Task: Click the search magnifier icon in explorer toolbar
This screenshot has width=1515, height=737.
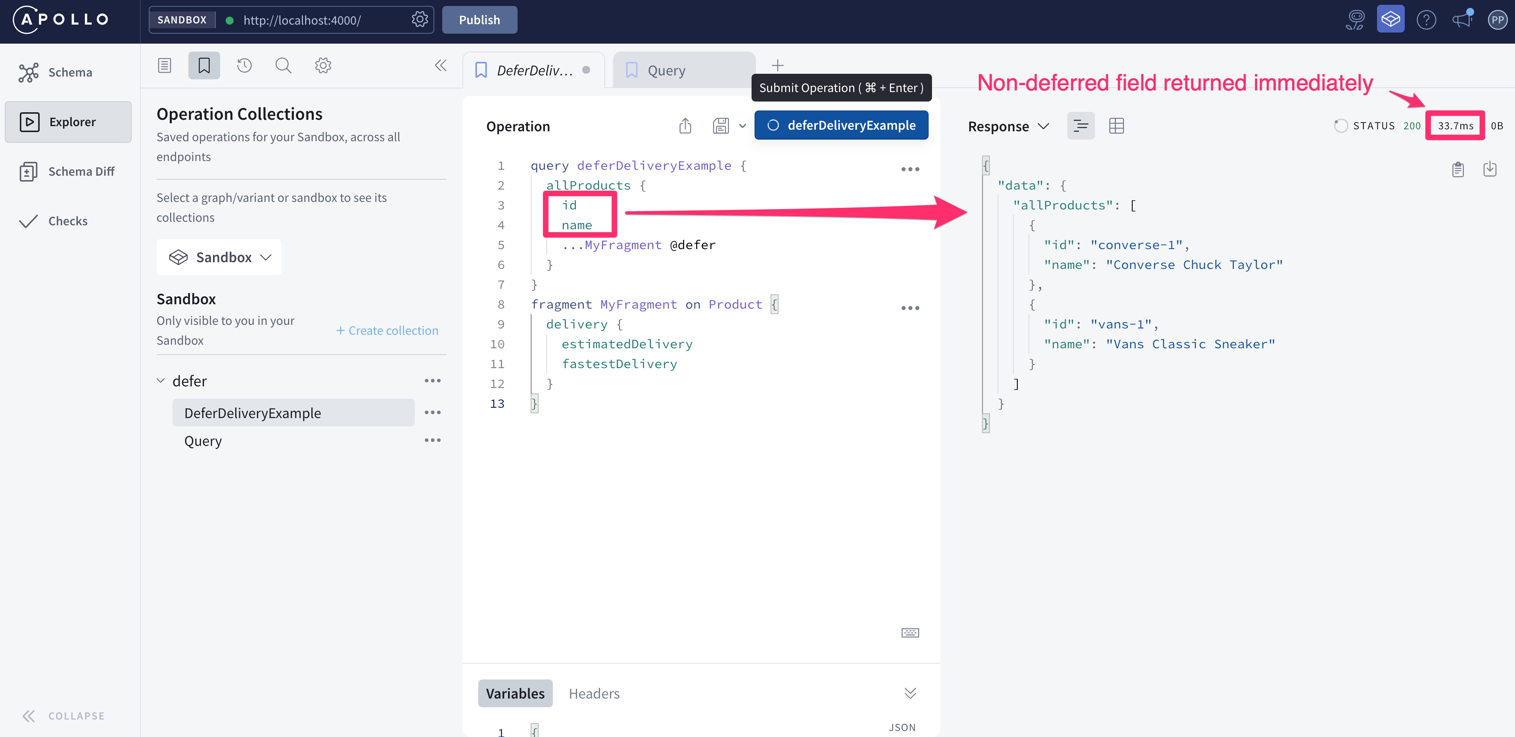Action: pos(283,65)
